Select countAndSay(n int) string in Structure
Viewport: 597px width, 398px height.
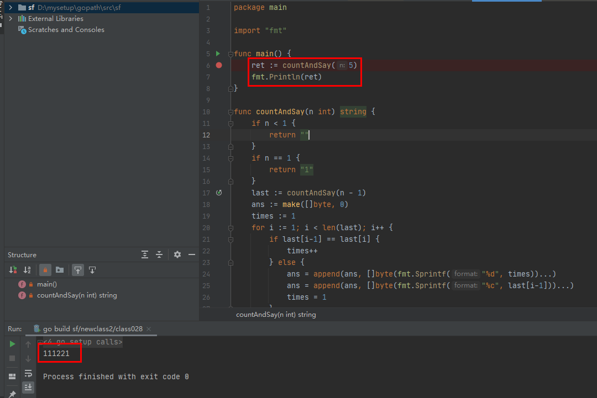pos(77,295)
